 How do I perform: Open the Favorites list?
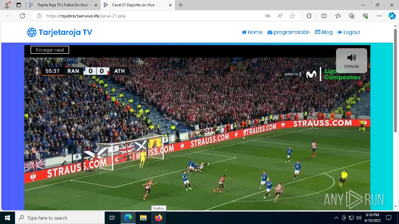338,16
